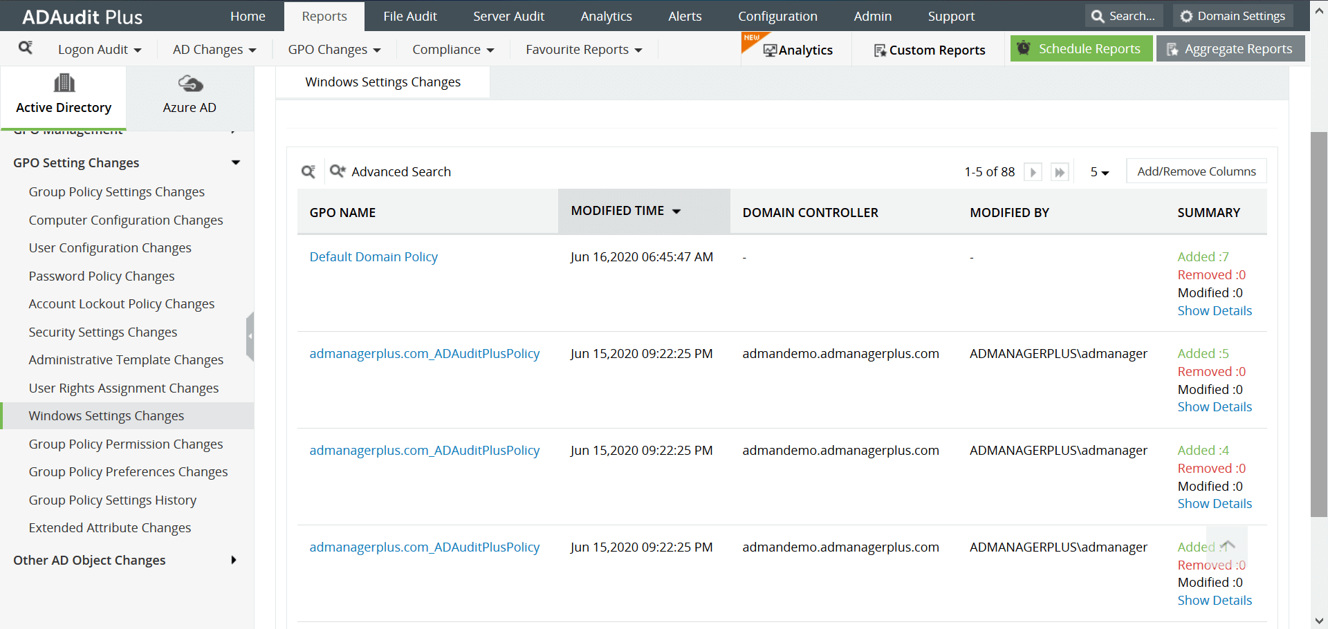Select Administrative Template Changes report

click(x=126, y=360)
